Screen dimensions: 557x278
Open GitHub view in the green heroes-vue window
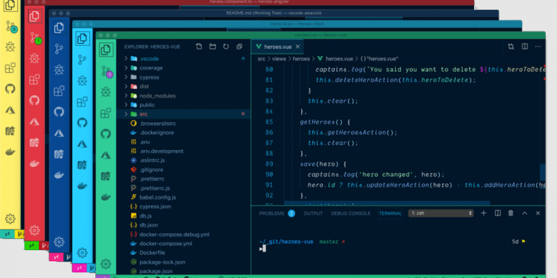coord(106,133)
